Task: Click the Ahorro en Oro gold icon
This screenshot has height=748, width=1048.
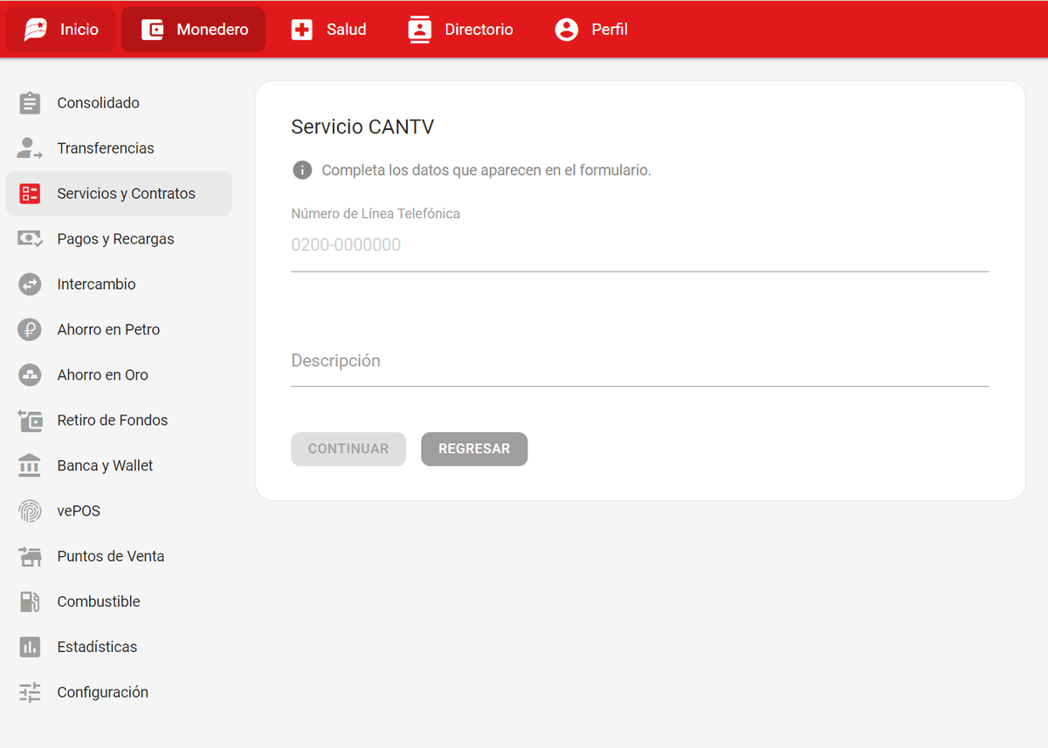Action: click(x=30, y=375)
